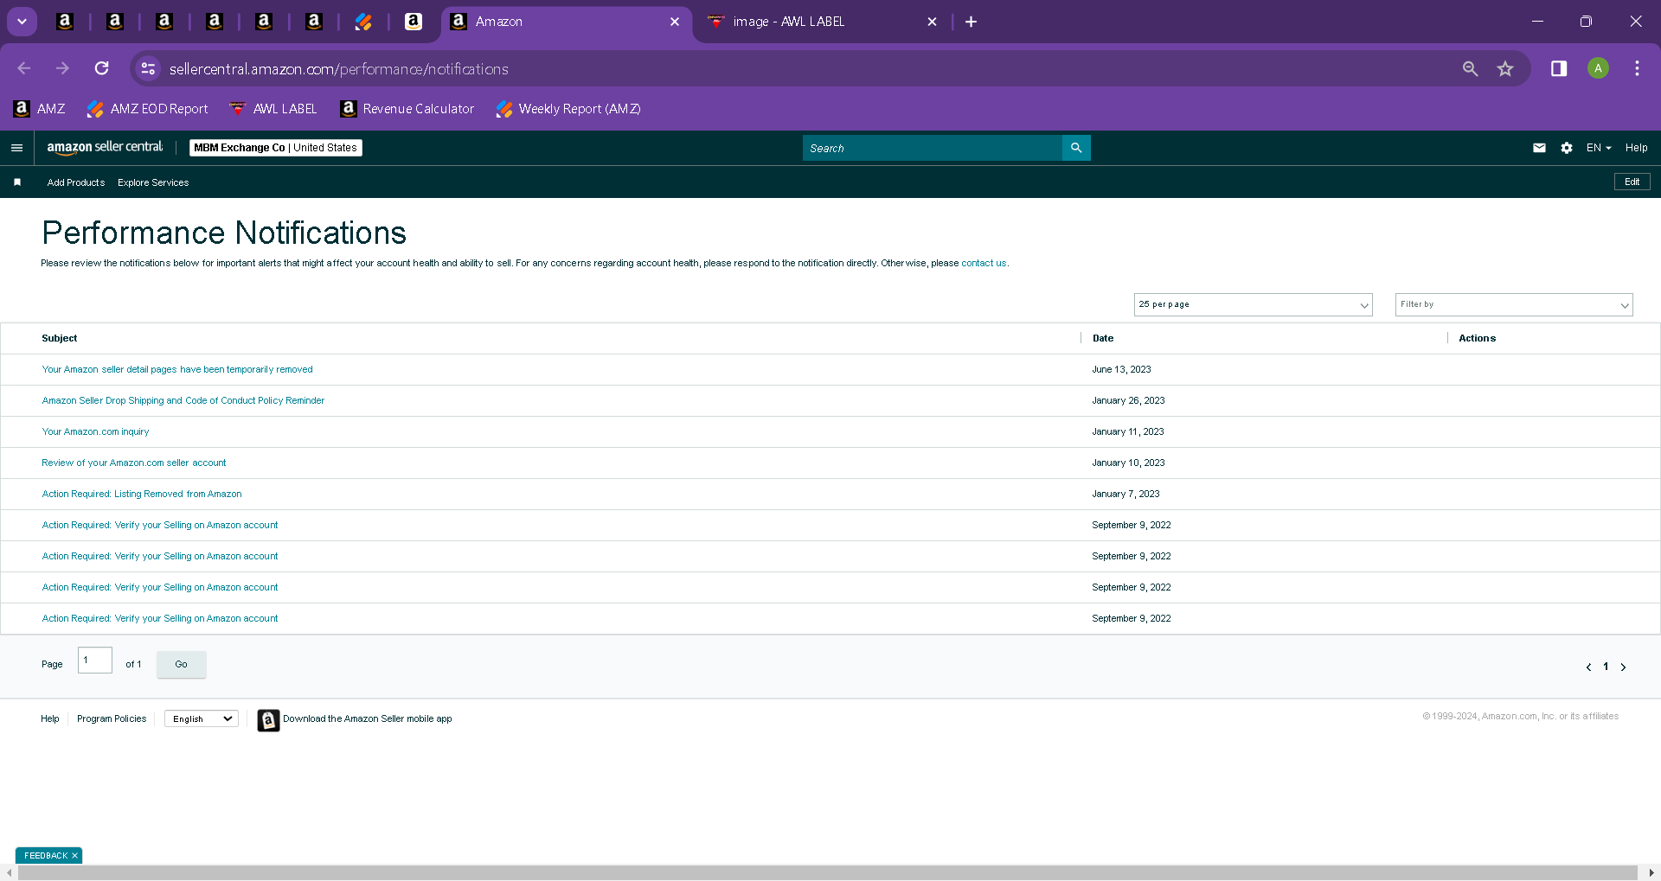Image resolution: width=1661 pixels, height=881 pixels.
Task: Click the June 13, 2023 date cell
Action: pyautogui.click(x=1121, y=369)
